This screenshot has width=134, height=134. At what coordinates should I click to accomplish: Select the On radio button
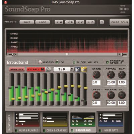click(x=57, y=62)
